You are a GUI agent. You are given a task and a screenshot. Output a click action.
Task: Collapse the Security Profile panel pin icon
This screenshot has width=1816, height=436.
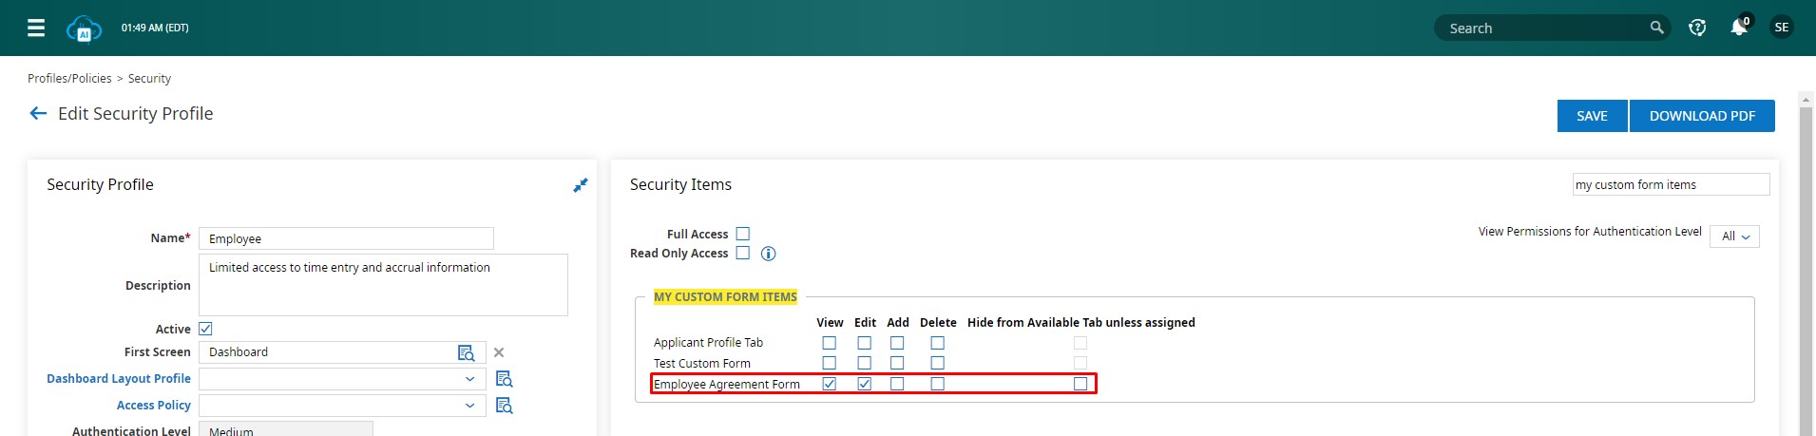coord(580,185)
